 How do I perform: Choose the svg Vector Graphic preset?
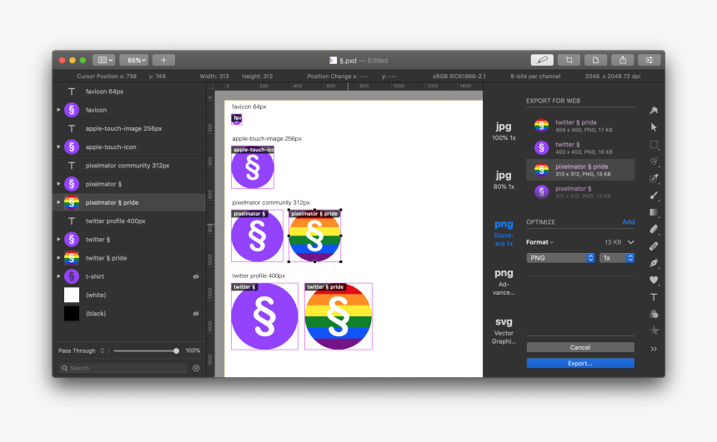504,330
